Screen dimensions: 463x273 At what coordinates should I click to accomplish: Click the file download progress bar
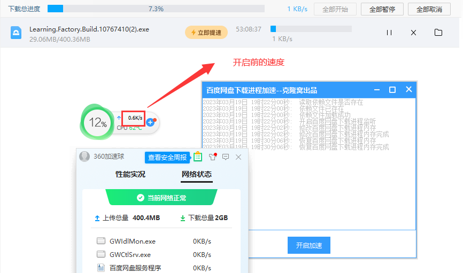(311, 29)
